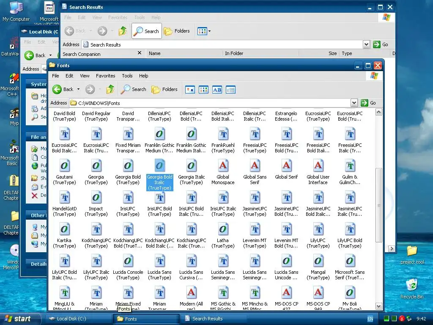Viewport: 433px width, 325px height.
Task: Select the Franklin Gothic Medium font icon
Action: click(x=159, y=134)
